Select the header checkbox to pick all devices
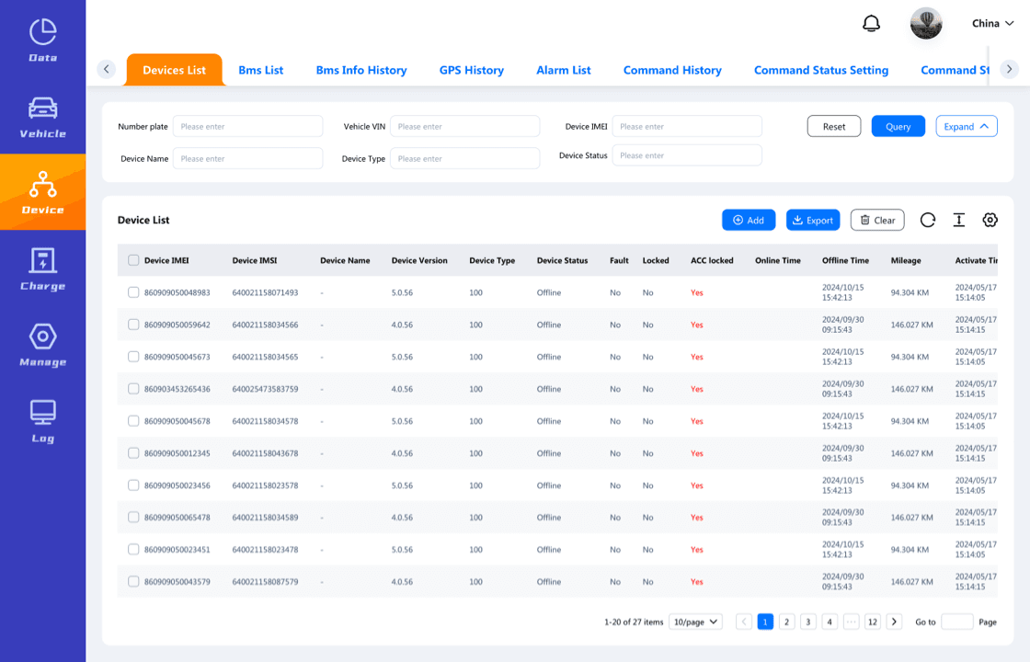The image size is (1030, 662). [132, 260]
